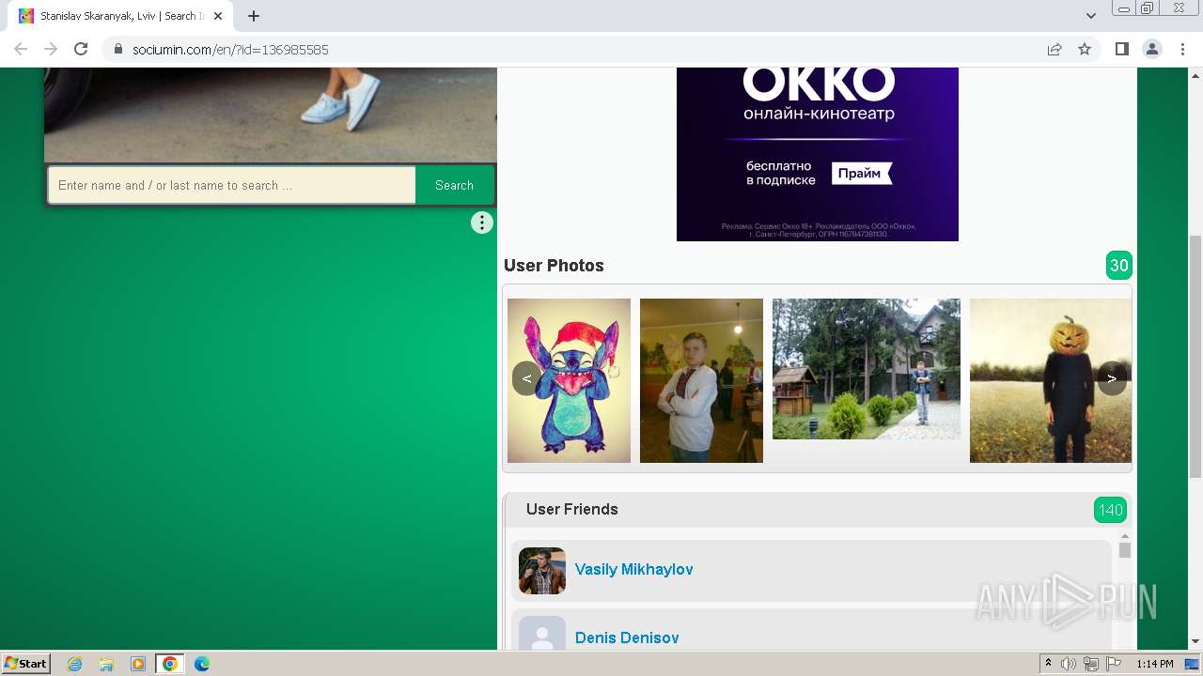Open Windows Media Player from taskbar
The height and width of the screenshot is (676, 1203).
pos(137,664)
